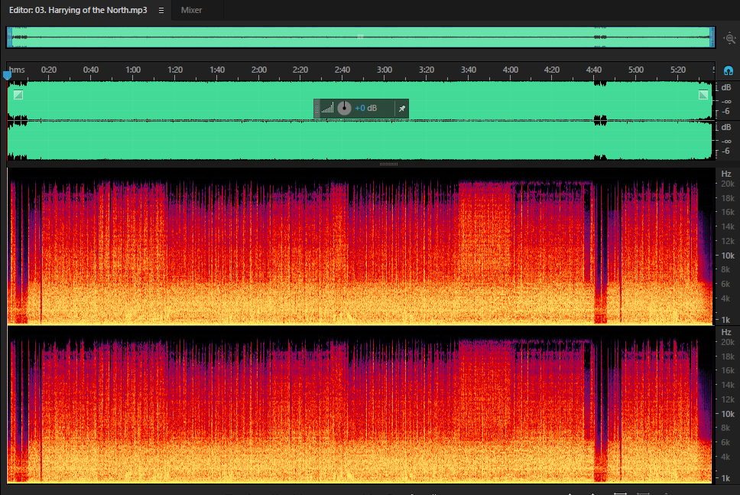
Task: Click the fade out handle on the waveform
Action: click(703, 94)
